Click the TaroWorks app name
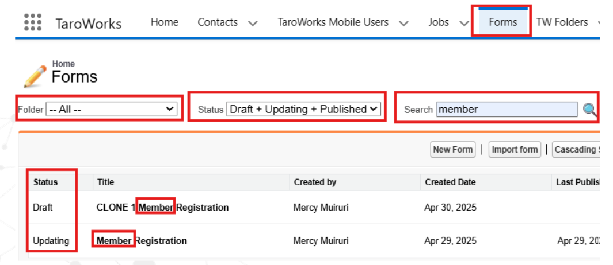This screenshot has width=613, height=265. point(89,24)
